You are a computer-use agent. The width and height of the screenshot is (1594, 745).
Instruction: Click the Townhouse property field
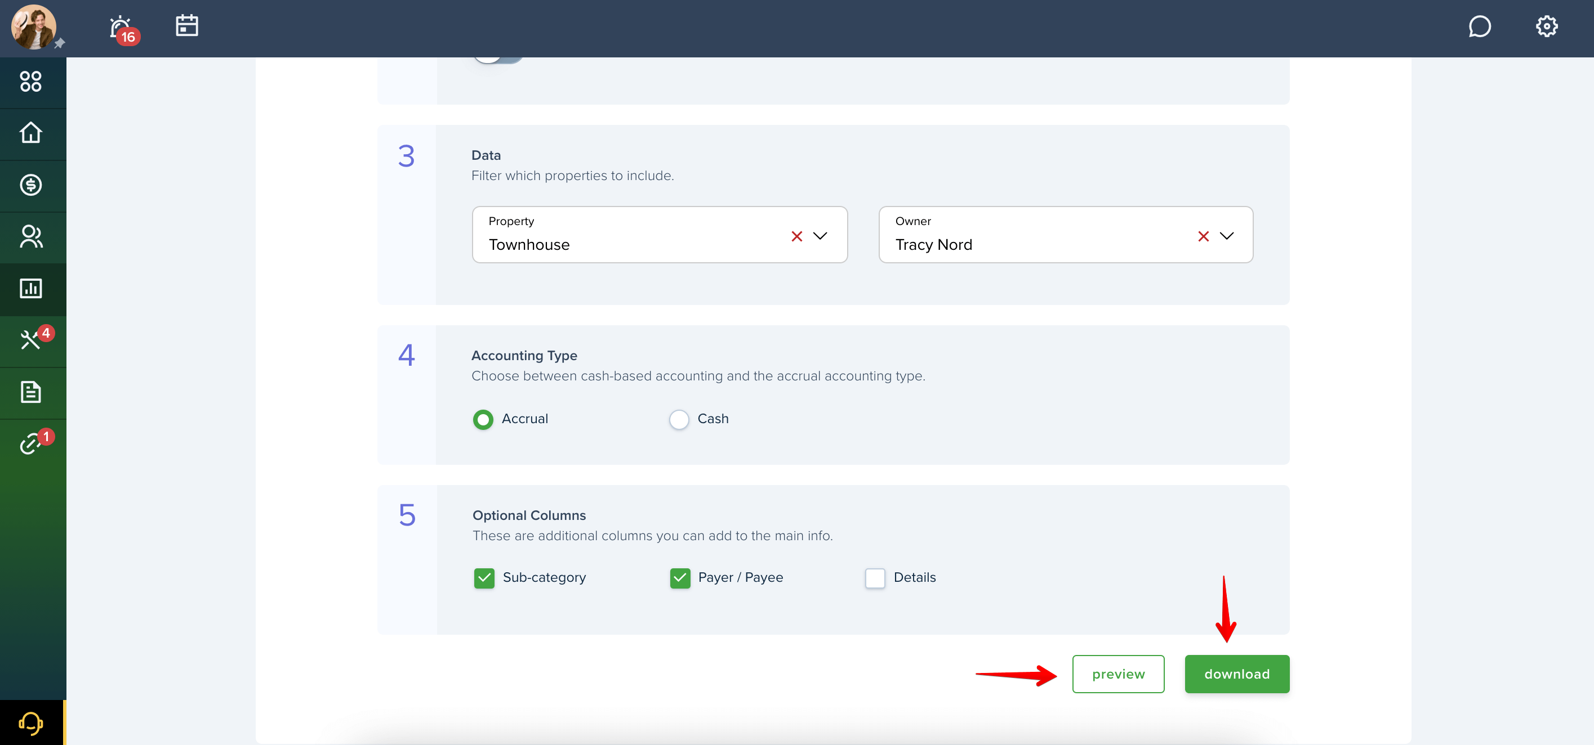point(660,234)
